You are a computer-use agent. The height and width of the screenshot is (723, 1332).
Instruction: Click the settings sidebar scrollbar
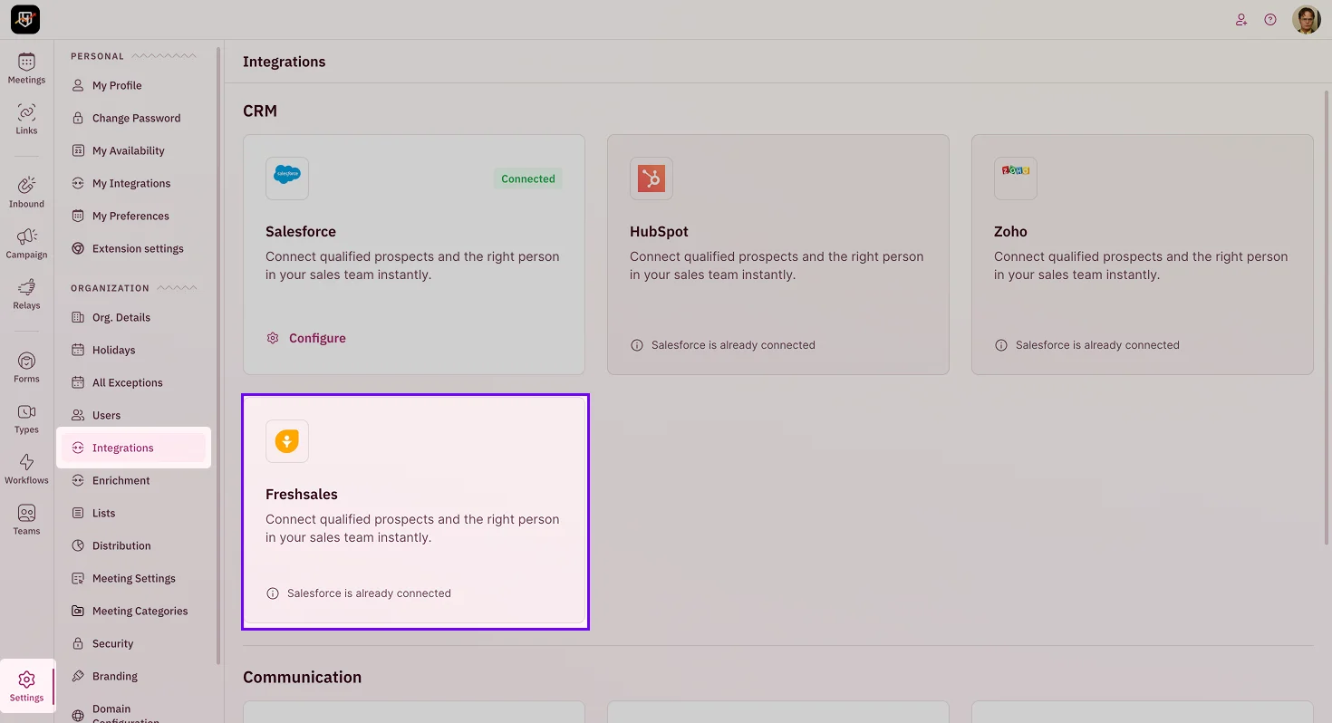(x=218, y=355)
